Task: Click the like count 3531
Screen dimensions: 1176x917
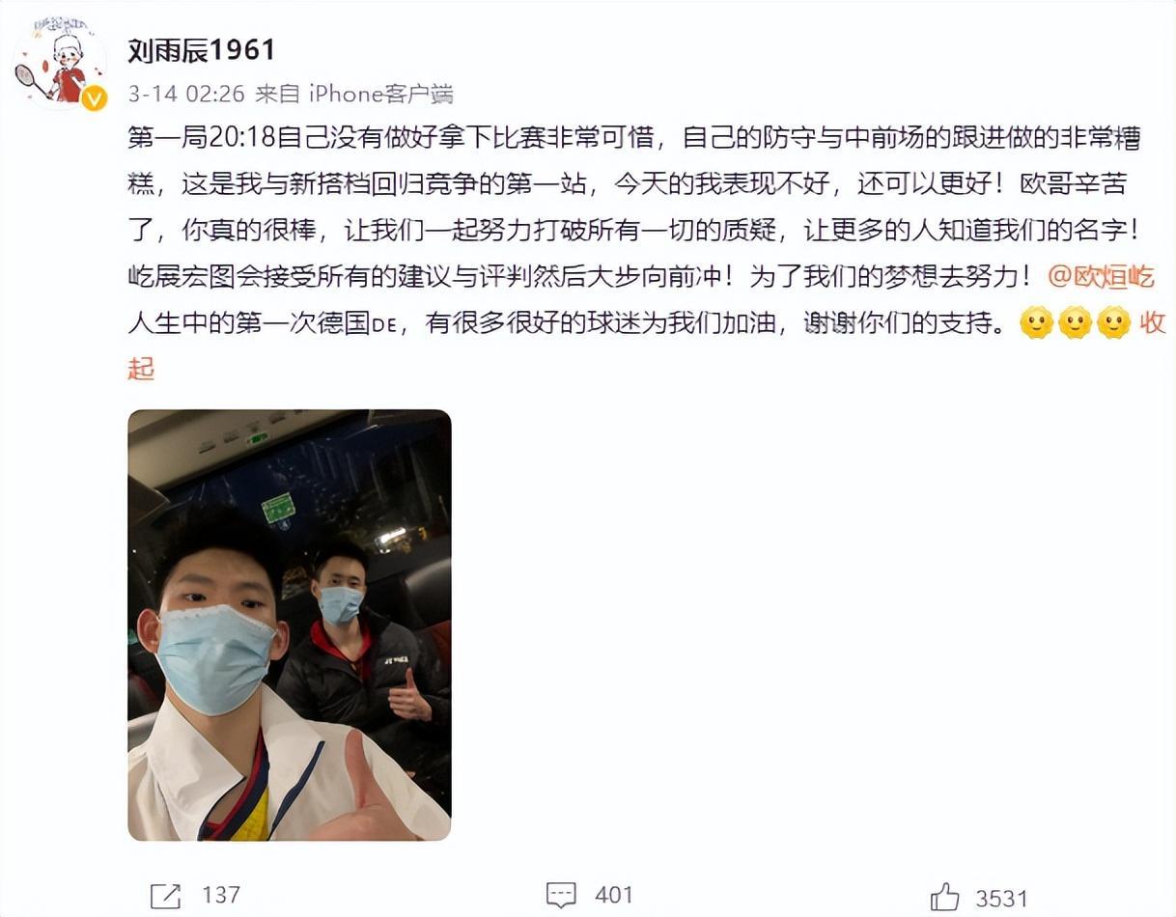Action: pyautogui.click(x=1001, y=898)
